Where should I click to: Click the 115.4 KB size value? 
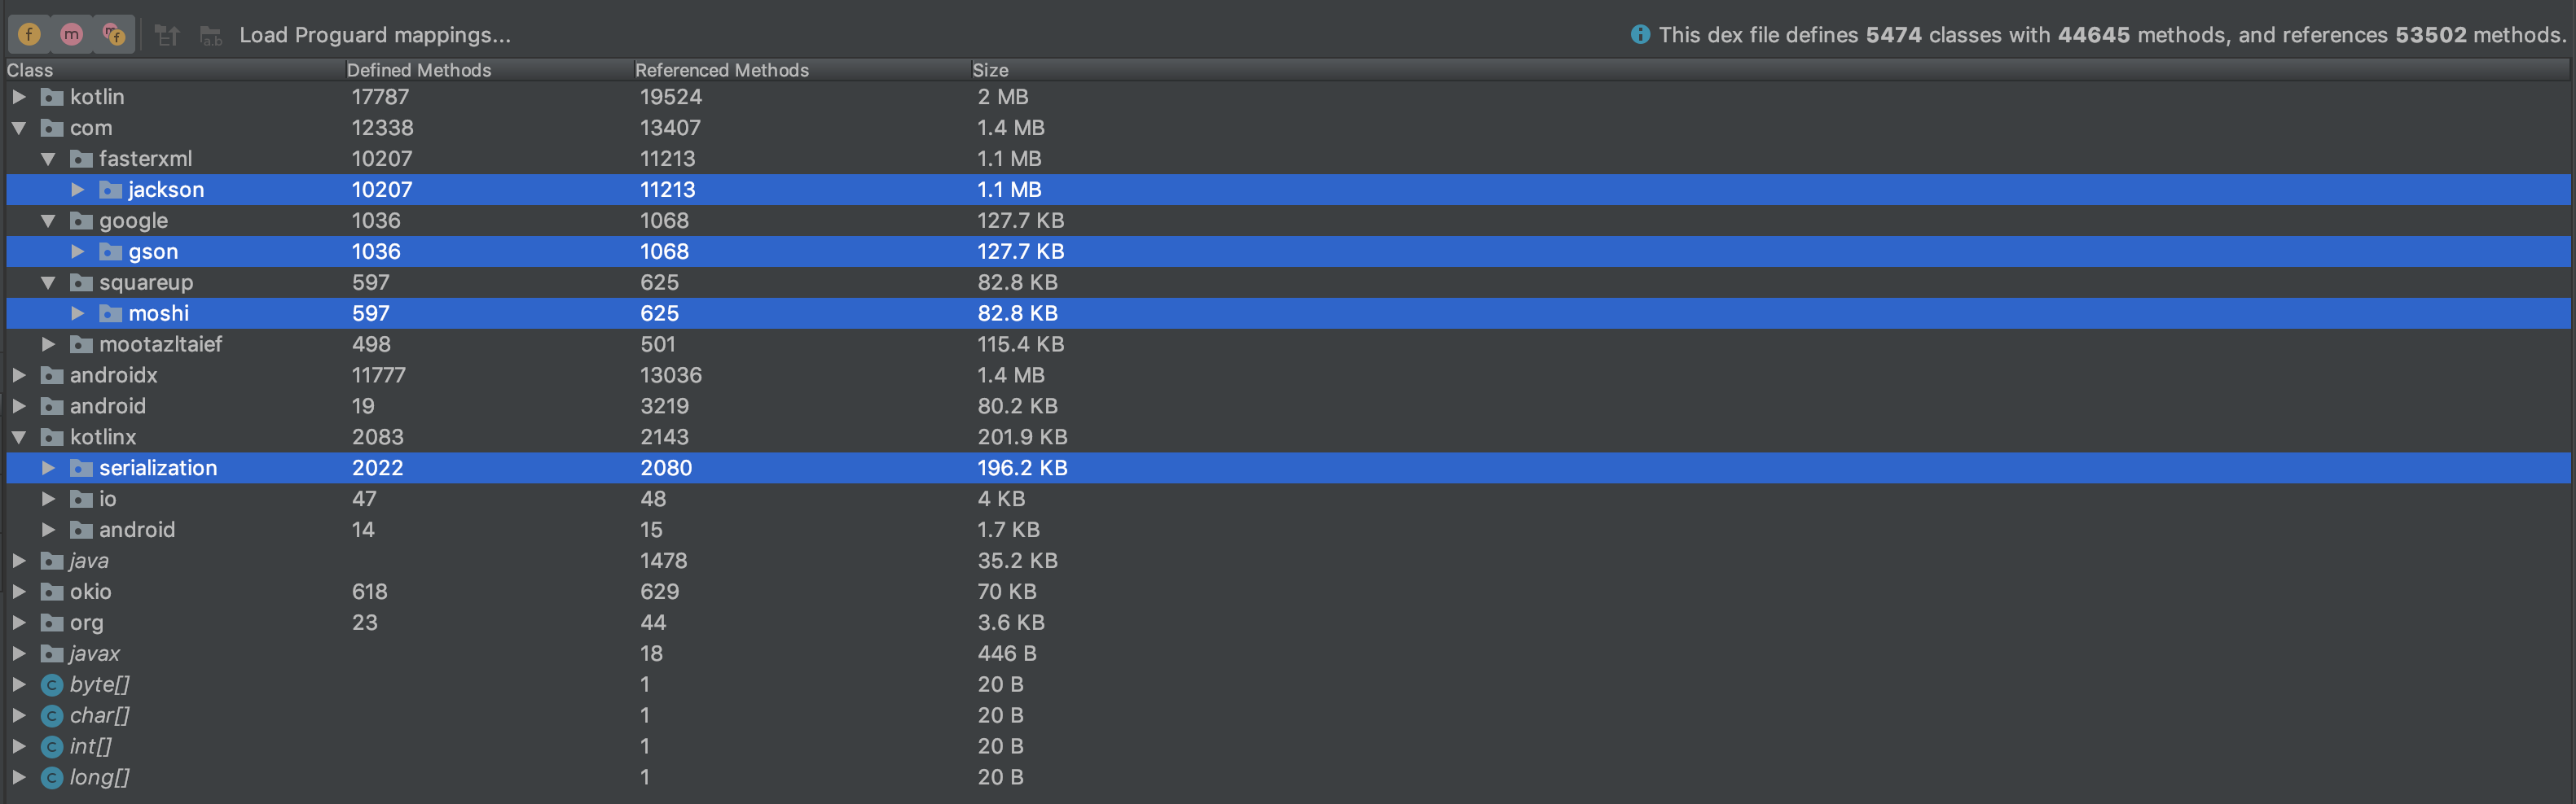tap(1021, 344)
